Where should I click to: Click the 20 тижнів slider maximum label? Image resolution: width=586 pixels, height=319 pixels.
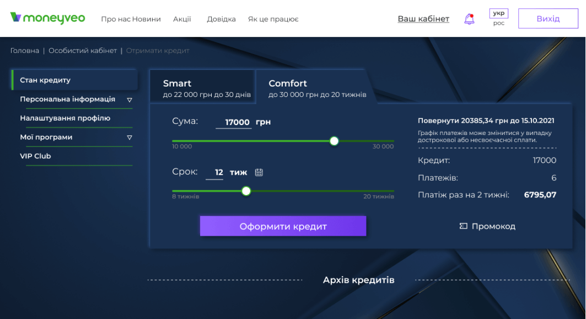pyautogui.click(x=379, y=197)
